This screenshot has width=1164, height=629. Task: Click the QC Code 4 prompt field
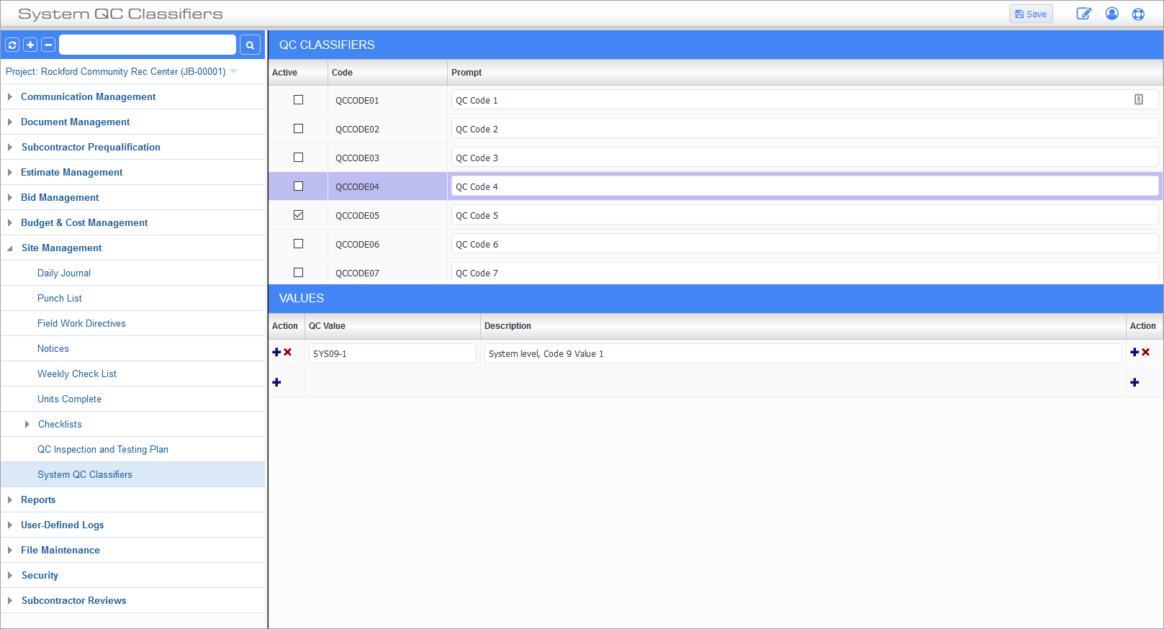805,186
